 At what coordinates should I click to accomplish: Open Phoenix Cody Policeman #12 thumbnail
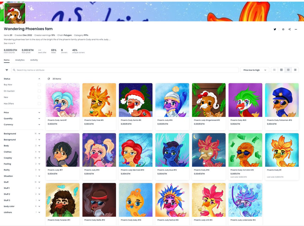[282, 100]
